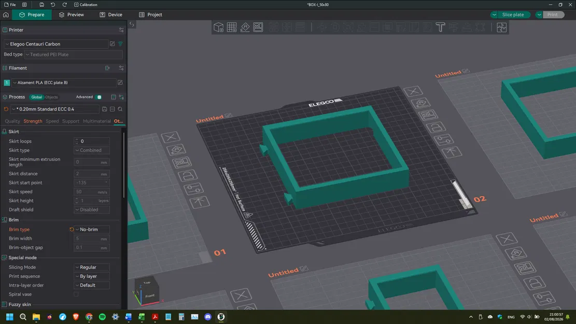The image size is (576, 324).
Task: Remove plate 01 with X icon
Action: click(171, 137)
